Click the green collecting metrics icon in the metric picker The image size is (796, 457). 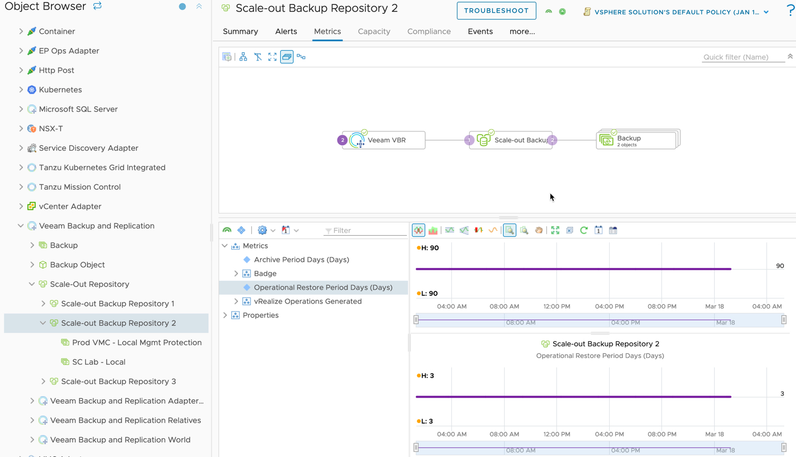pos(227,230)
